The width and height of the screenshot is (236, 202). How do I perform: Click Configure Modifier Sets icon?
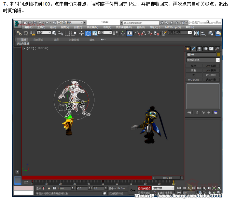(x=216, y=113)
